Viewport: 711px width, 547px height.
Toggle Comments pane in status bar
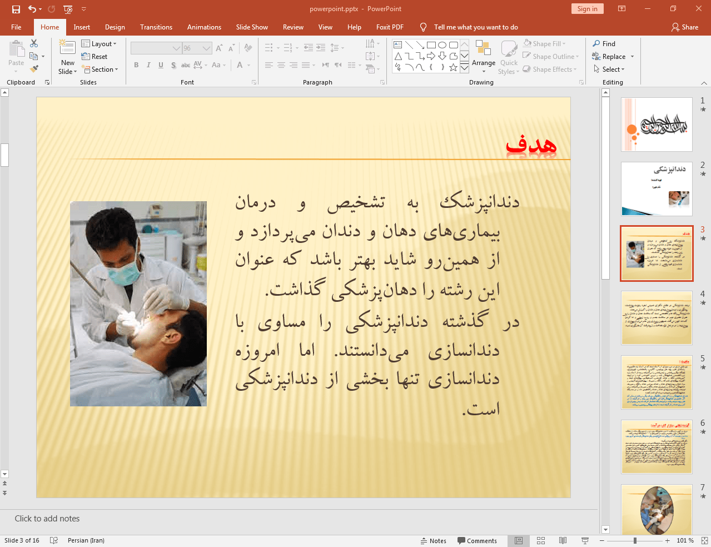[x=477, y=540]
